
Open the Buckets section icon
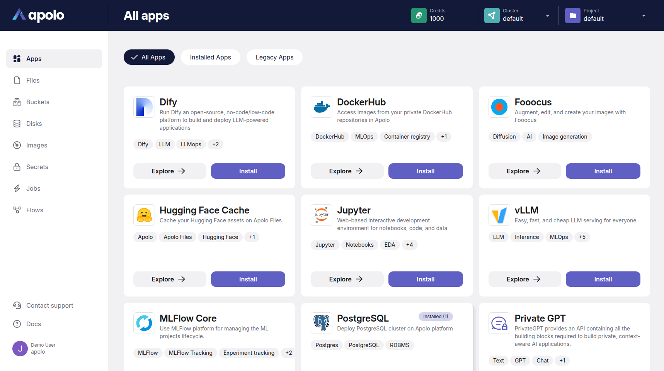[17, 102]
